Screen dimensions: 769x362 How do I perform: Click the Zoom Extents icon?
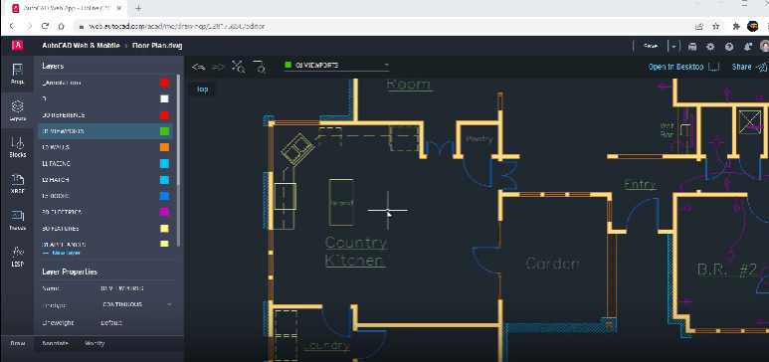coord(239,67)
